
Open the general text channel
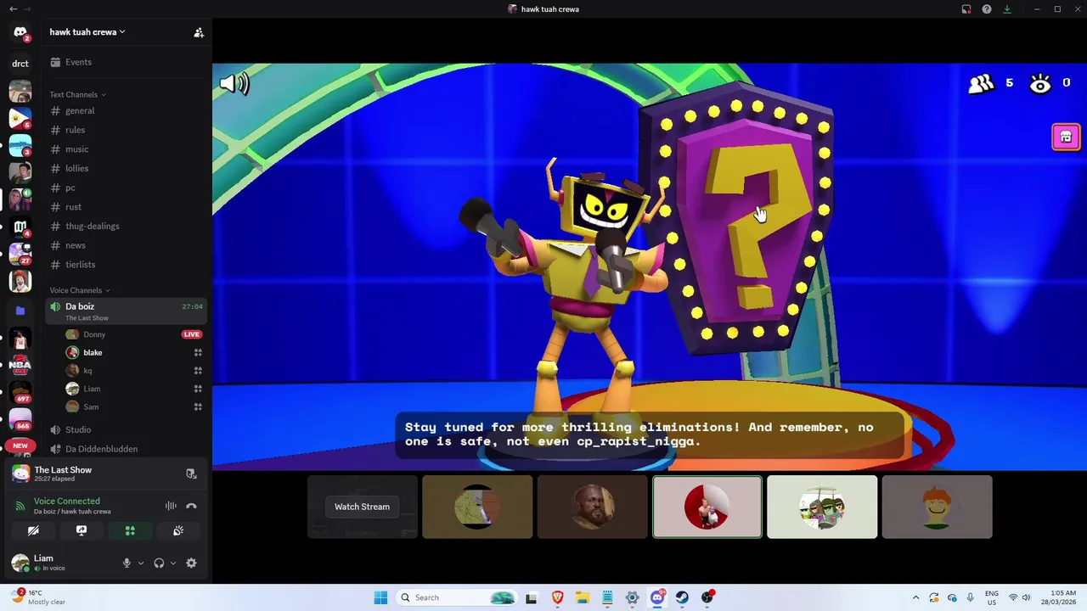pyautogui.click(x=126, y=110)
